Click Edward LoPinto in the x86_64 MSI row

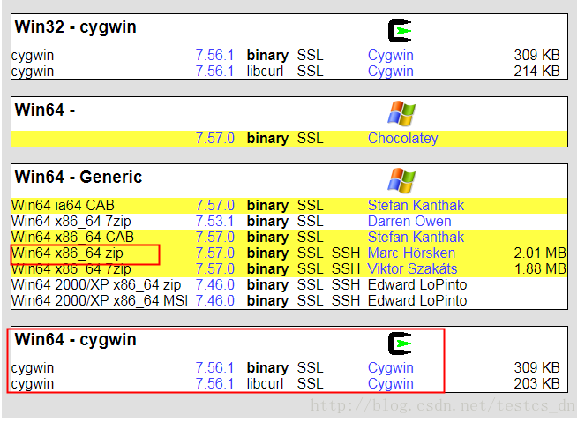pos(417,300)
